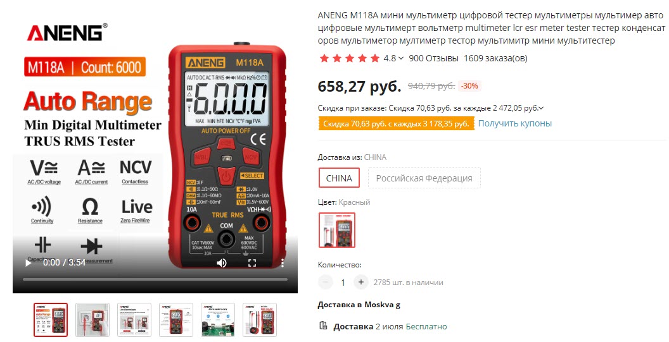Select CHINA shipping origin
The image size is (669, 342).
(339, 178)
